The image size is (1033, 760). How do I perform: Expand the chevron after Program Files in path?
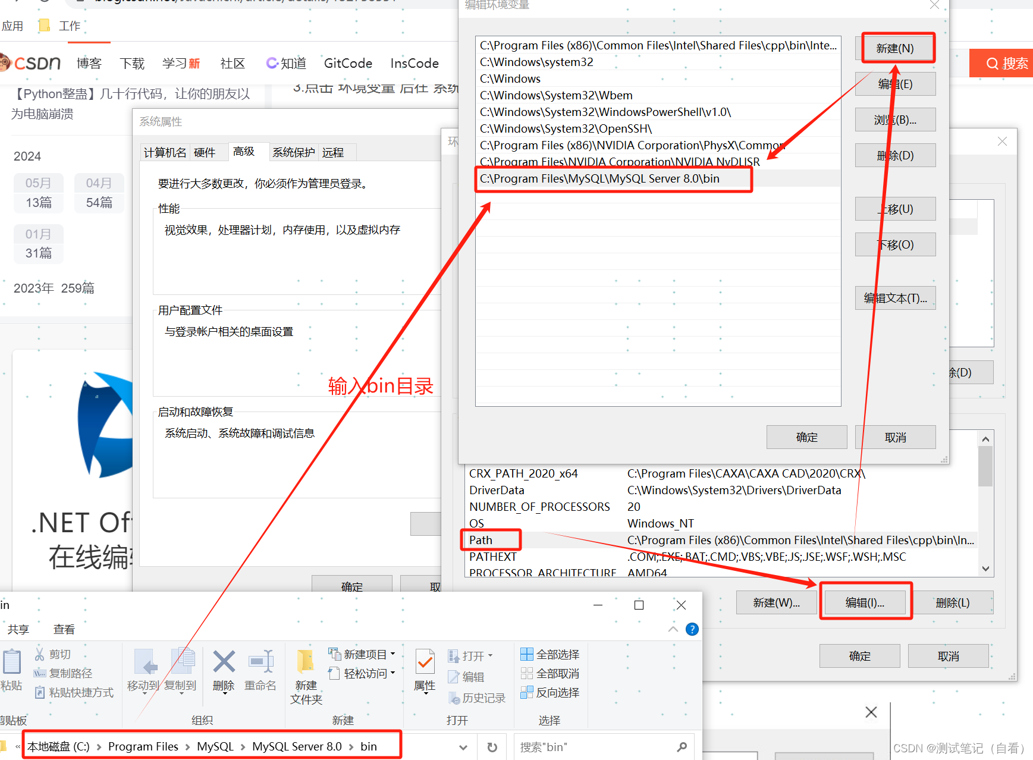(x=187, y=747)
